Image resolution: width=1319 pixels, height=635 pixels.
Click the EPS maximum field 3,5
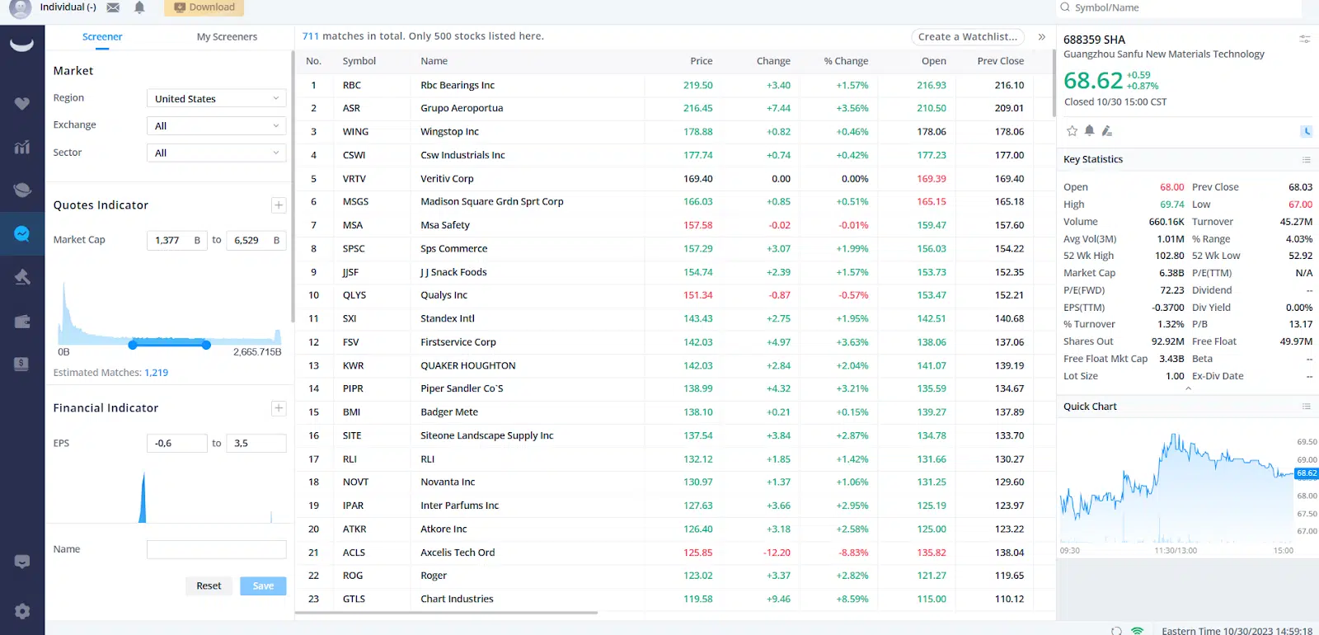[x=256, y=444]
